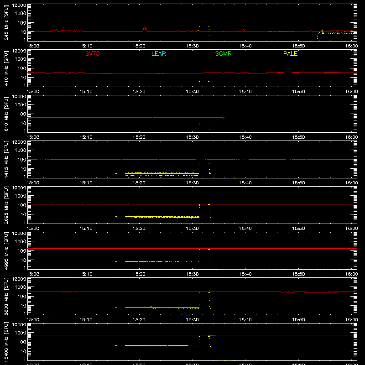Click 15:00 time label under 8800 MHz panel
Viewport: 365px width, 365px height.
33,320
